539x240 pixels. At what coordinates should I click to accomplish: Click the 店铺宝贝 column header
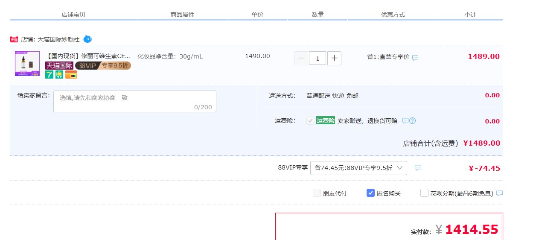point(73,15)
